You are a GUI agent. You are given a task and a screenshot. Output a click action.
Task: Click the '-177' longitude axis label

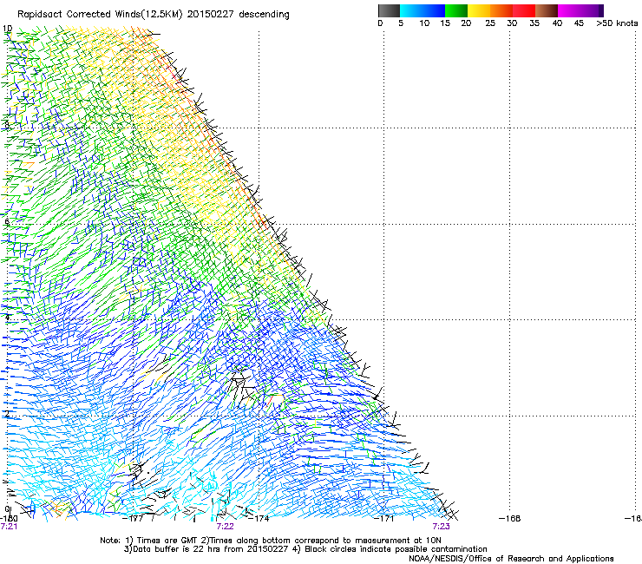[133, 519]
